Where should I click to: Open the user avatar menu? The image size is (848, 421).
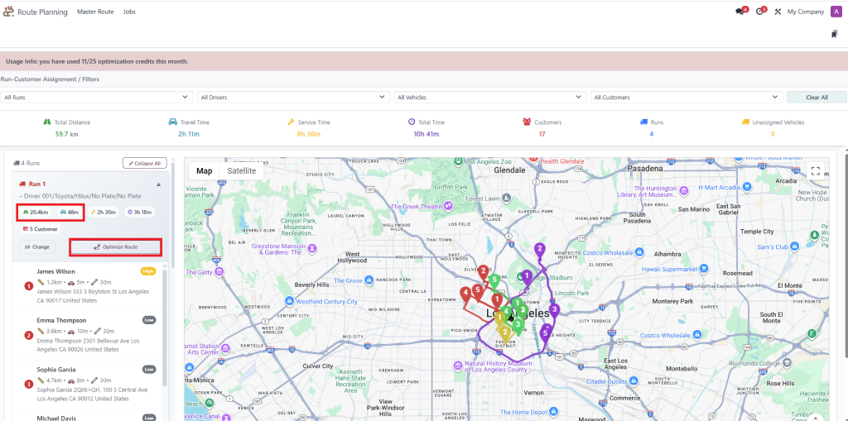(x=835, y=12)
